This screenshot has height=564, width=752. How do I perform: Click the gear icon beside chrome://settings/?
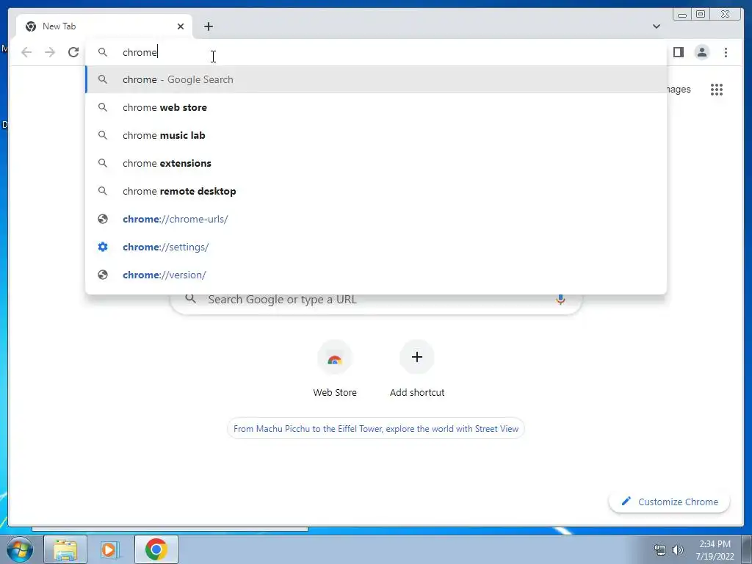pyautogui.click(x=103, y=247)
